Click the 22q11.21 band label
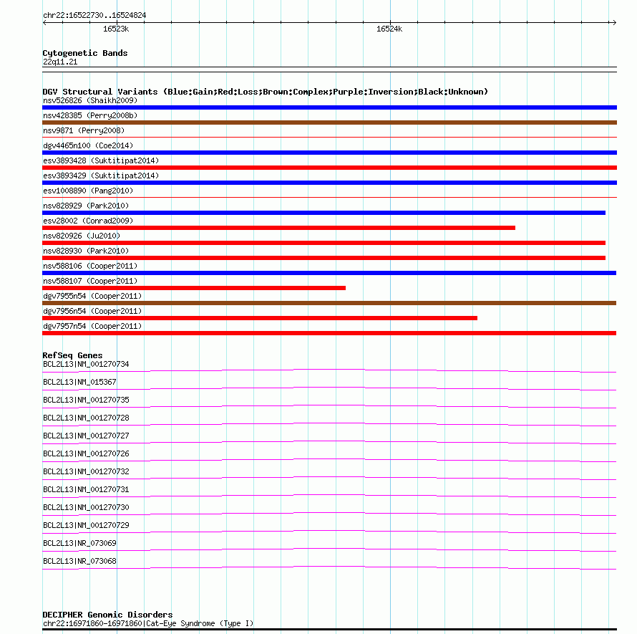The height and width of the screenshot is (634, 637). [60, 62]
